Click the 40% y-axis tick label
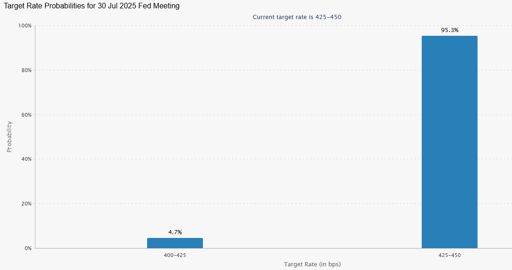Image resolution: width=512 pixels, height=270 pixels. click(x=26, y=159)
